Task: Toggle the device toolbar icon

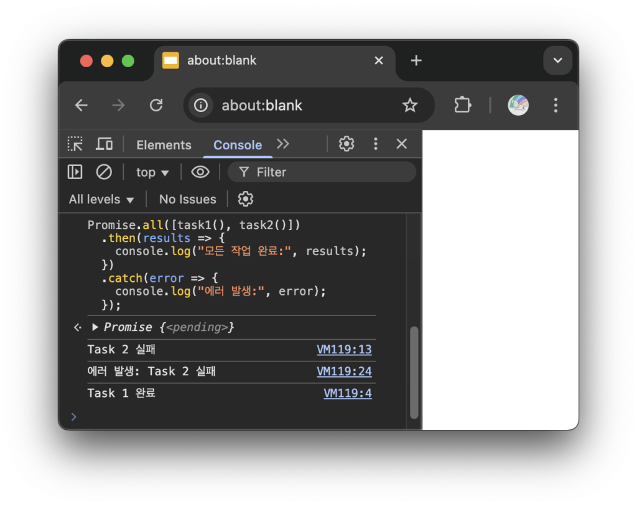Action: (x=105, y=144)
